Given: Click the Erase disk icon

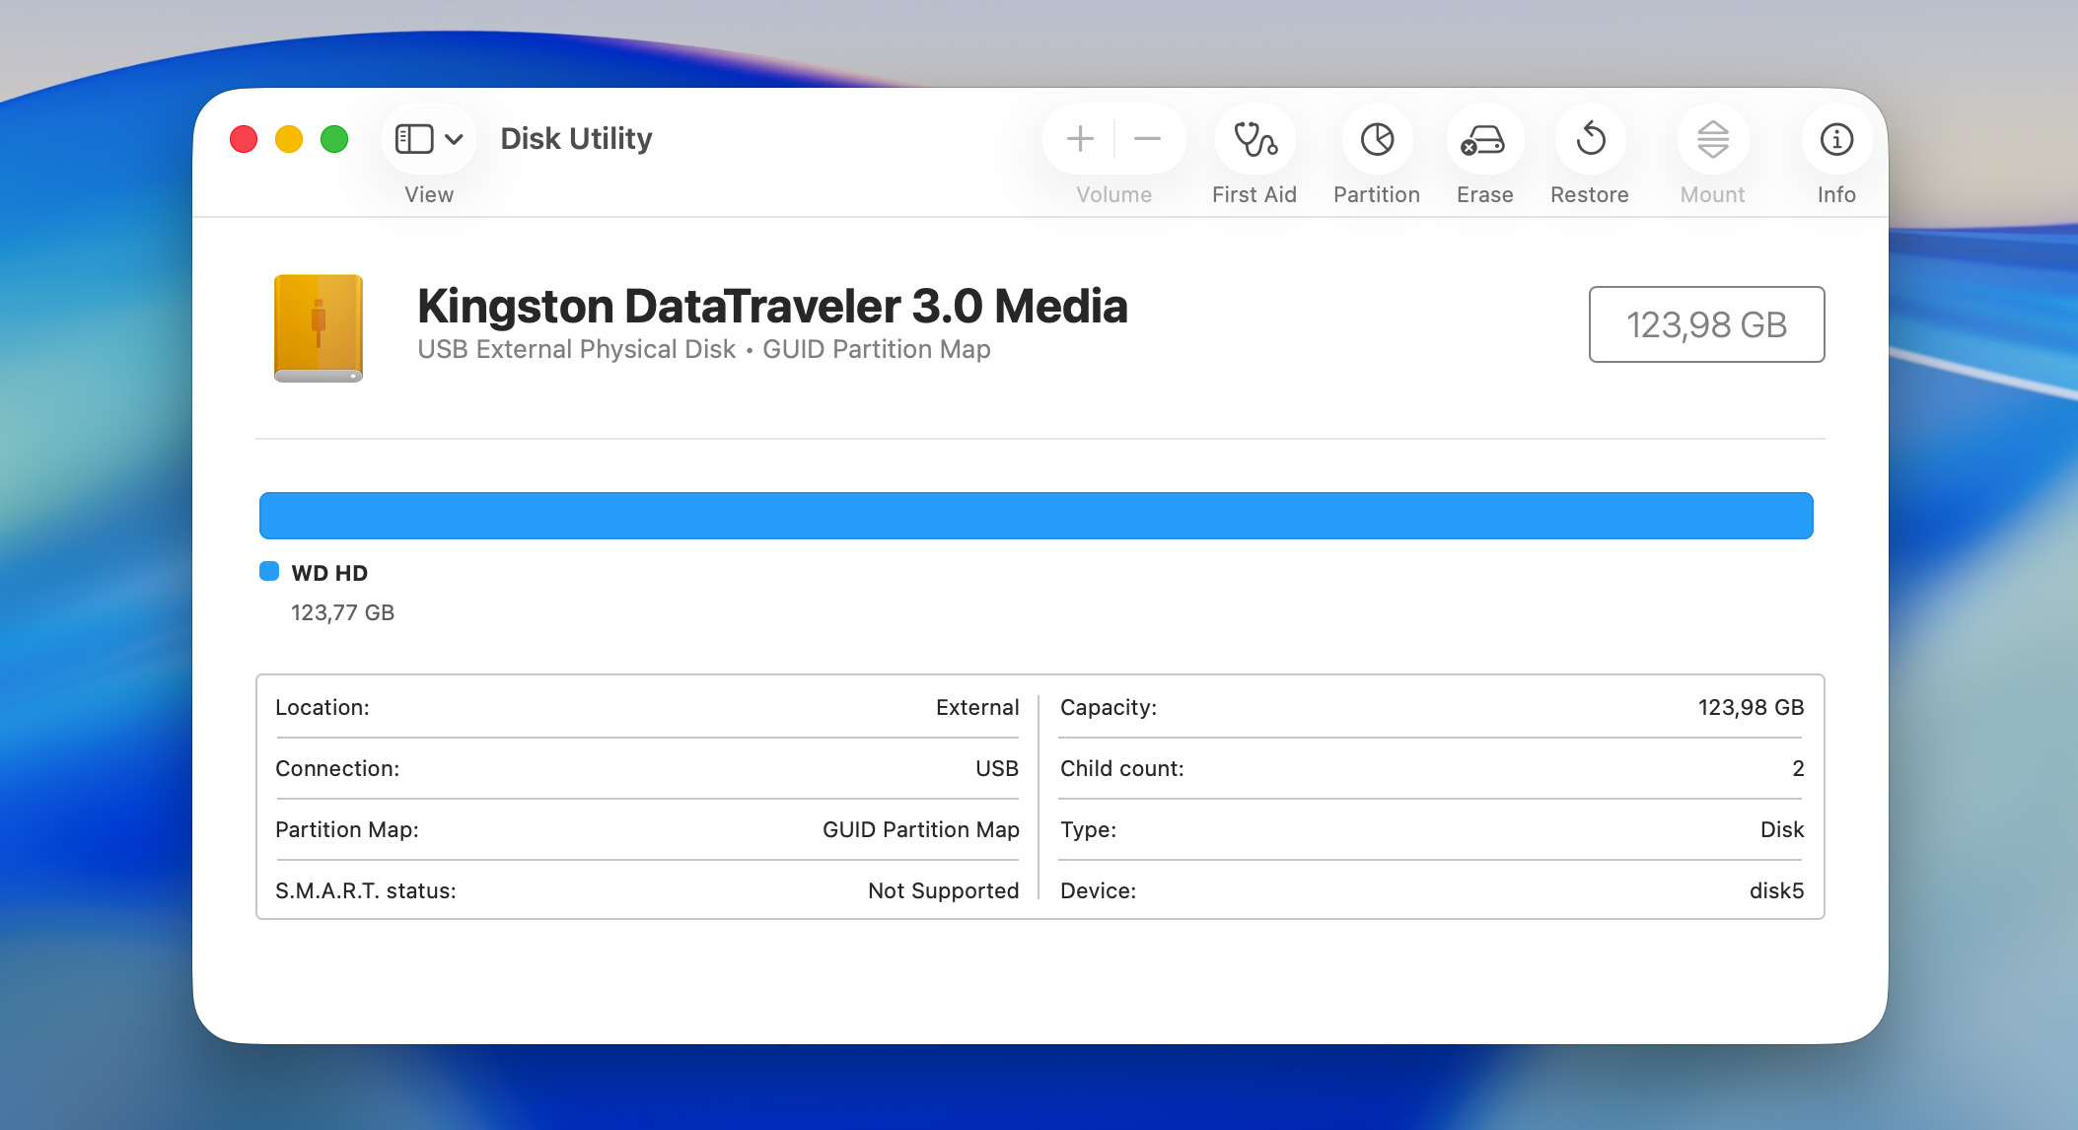Looking at the screenshot, I should pos(1483,139).
